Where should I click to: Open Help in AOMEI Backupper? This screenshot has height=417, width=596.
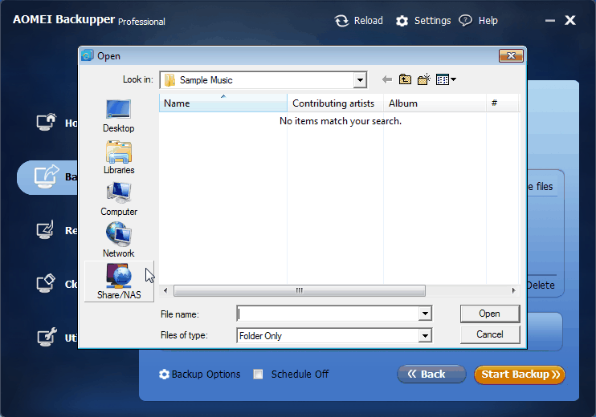[479, 21]
